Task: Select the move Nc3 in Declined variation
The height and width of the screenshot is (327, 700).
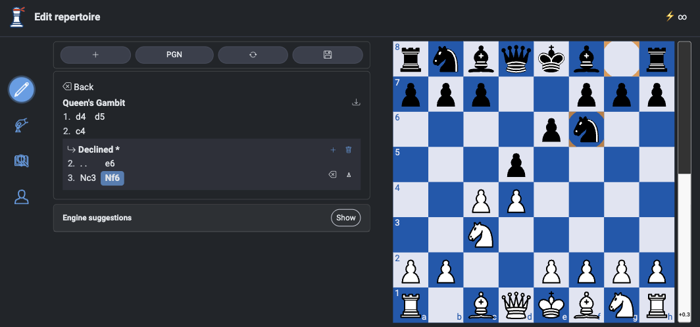Action: (x=88, y=178)
